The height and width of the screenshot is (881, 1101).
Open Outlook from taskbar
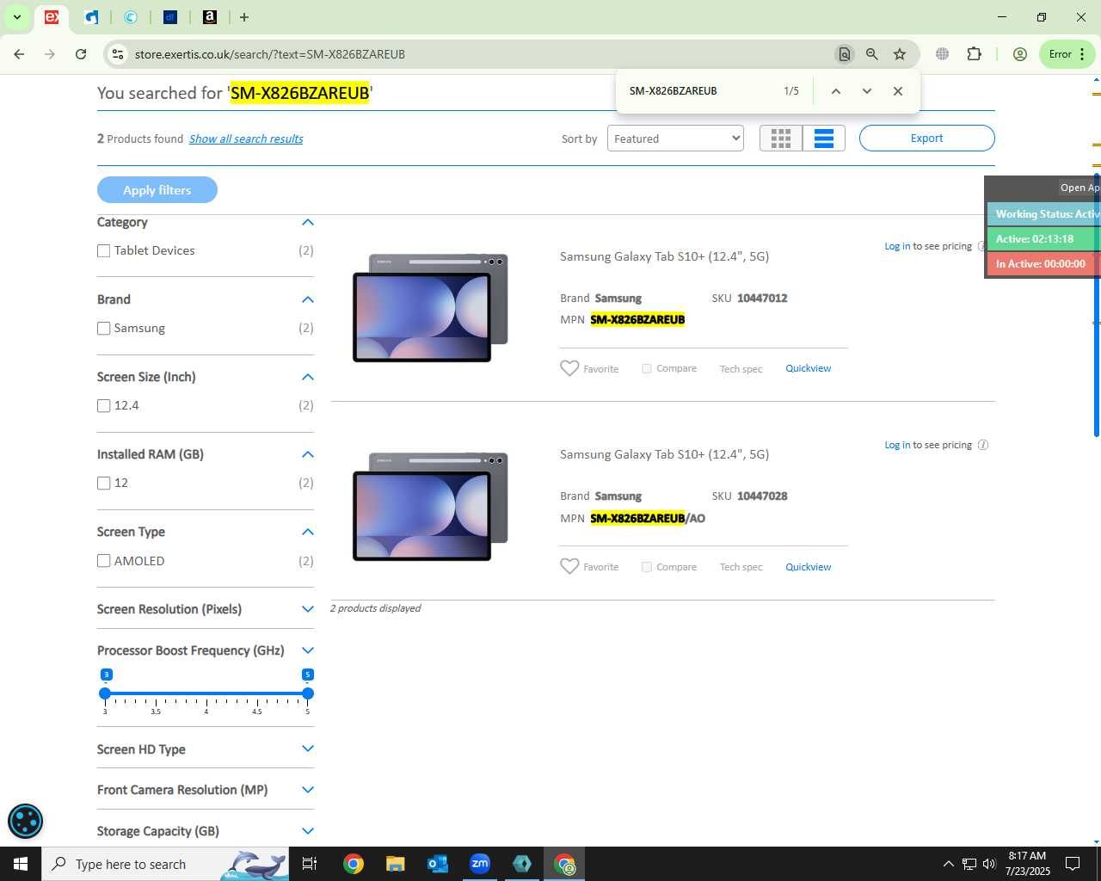click(x=438, y=864)
